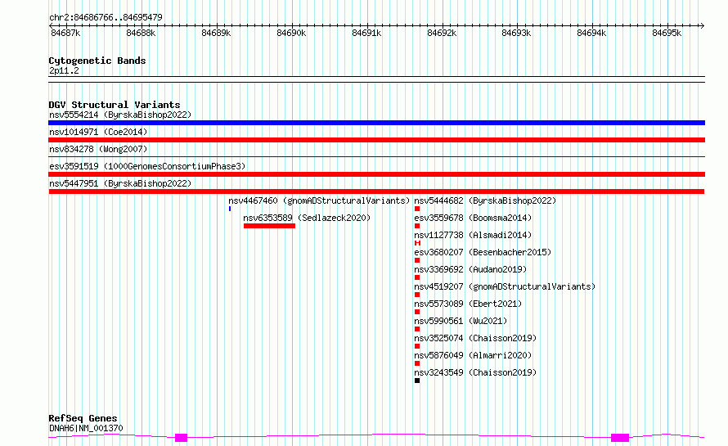Open esv3680207 (Besenbacher2015) variant label
The width and height of the screenshot is (728, 446).
483,252
